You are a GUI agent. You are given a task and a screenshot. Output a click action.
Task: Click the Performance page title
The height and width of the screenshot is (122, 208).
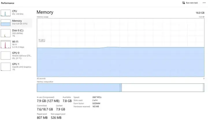[8, 3]
